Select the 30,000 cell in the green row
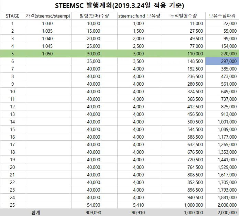Screen dimensions: 239x216 point(94,54)
